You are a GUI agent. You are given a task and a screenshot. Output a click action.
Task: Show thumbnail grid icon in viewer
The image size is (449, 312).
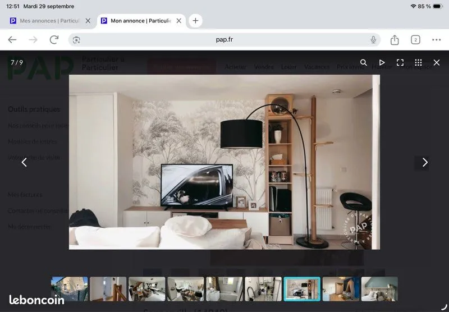coord(418,62)
